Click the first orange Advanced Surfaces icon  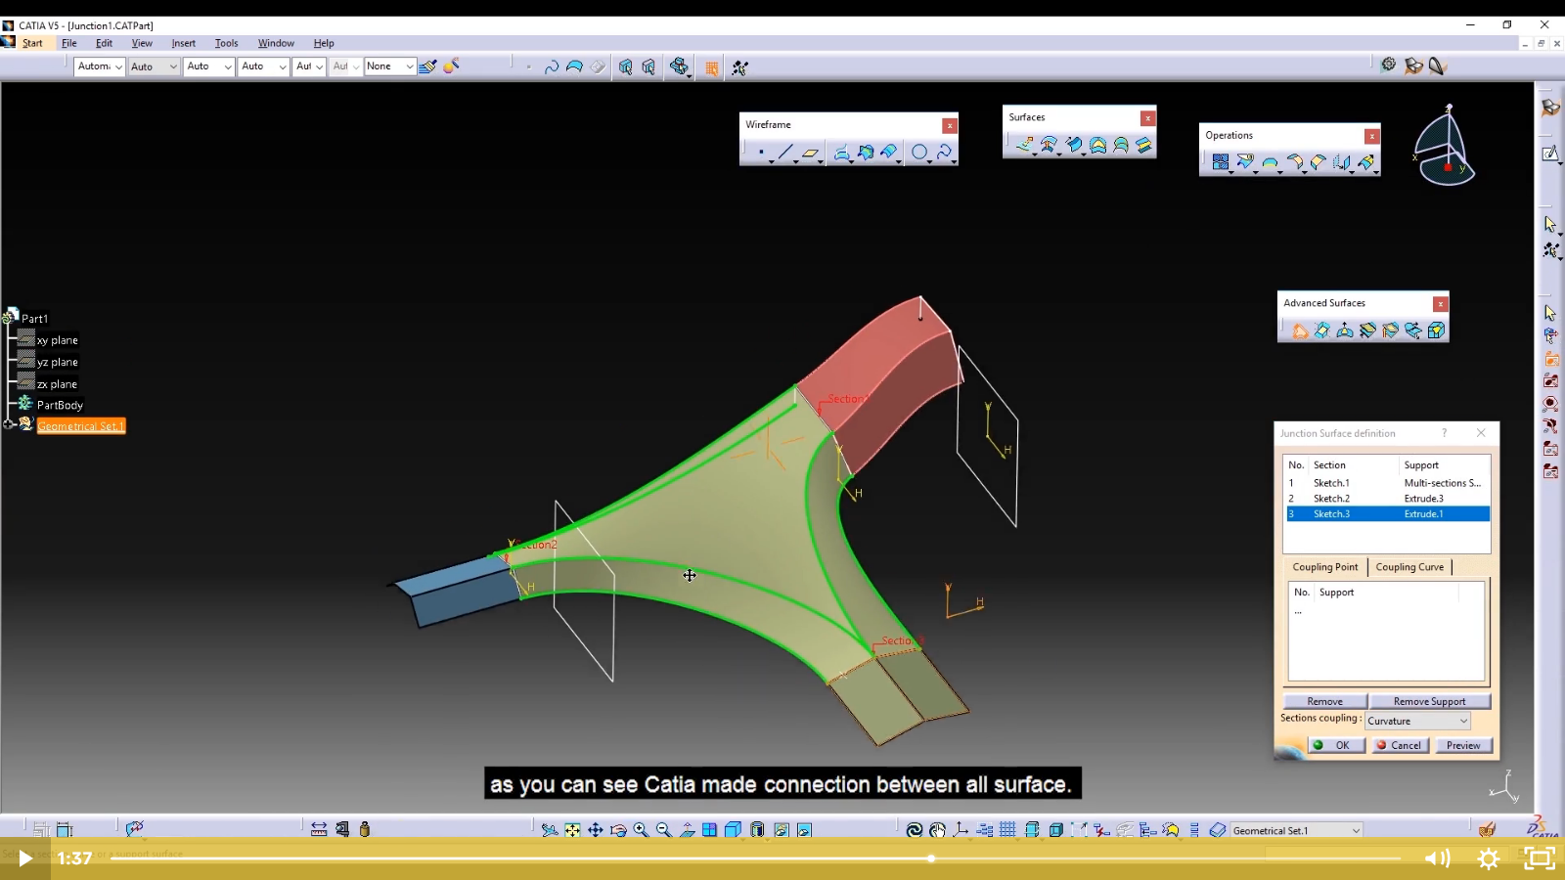(1299, 331)
